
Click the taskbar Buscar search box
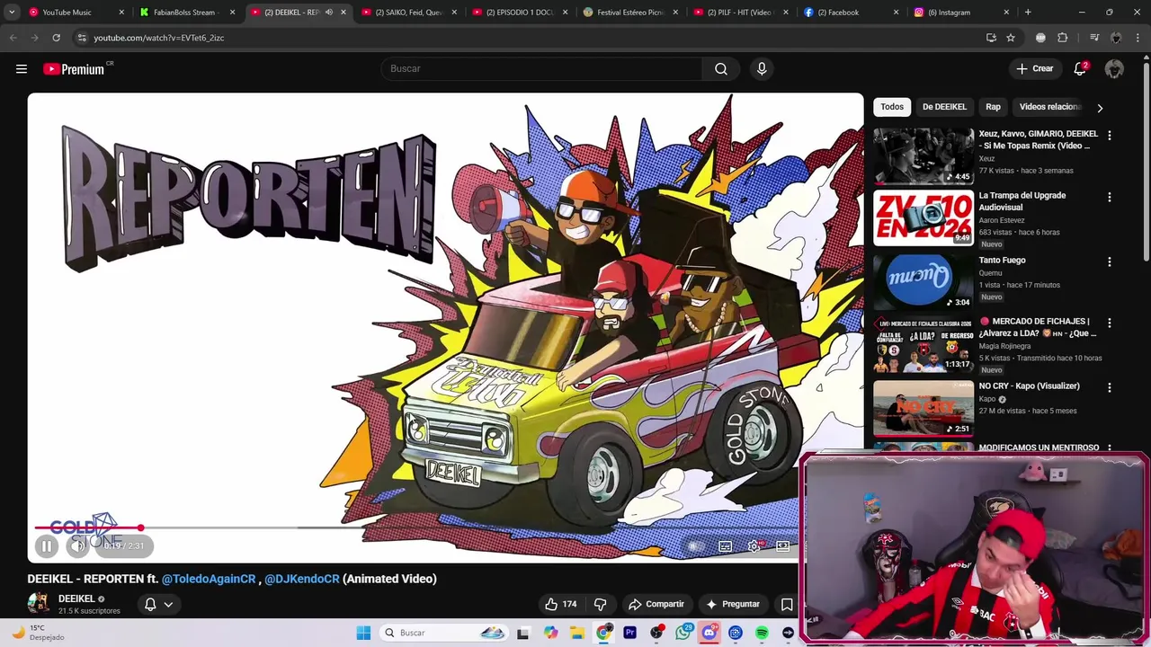[444, 633]
